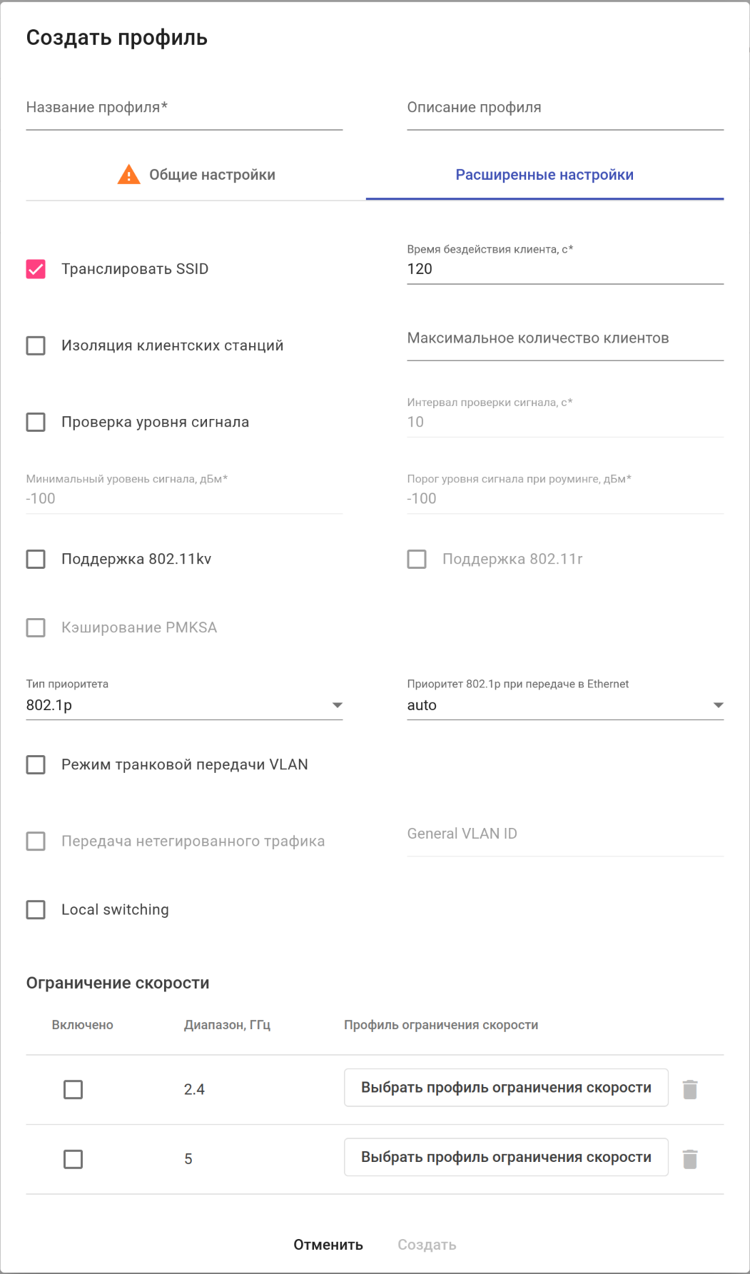Enable speed limit for 2.4 GHz band
The height and width of the screenshot is (1274, 750).
click(73, 1089)
